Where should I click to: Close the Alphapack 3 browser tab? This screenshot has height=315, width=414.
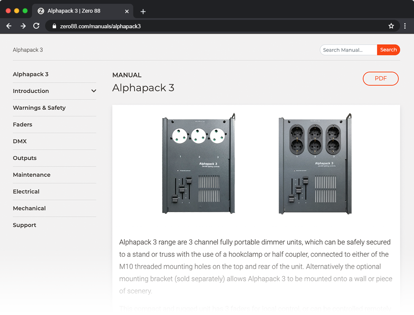(127, 11)
